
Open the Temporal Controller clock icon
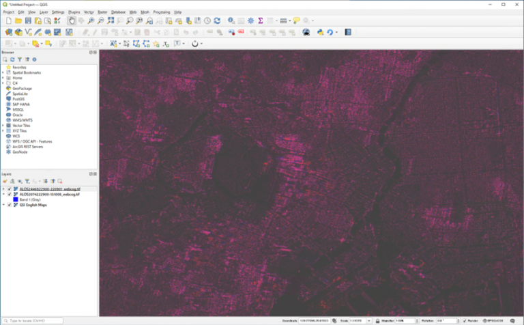tap(207, 20)
